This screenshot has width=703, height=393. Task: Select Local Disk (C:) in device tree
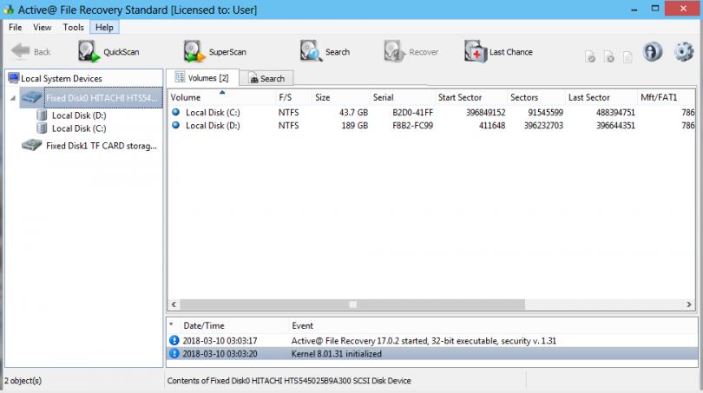pyautogui.click(x=78, y=128)
